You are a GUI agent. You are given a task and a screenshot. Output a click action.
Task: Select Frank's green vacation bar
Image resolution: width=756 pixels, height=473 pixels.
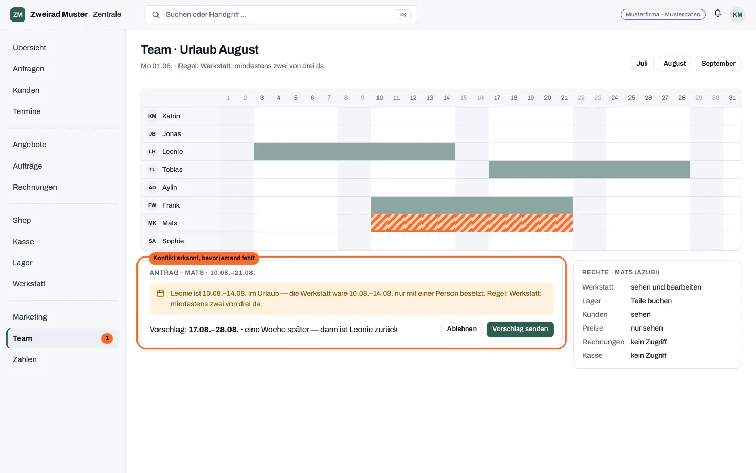[472, 205]
